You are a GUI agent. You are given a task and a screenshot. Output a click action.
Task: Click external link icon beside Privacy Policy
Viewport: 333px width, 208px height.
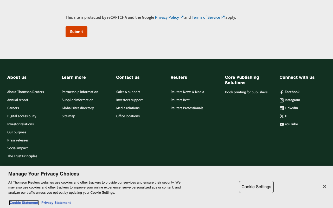coord(182,17)
